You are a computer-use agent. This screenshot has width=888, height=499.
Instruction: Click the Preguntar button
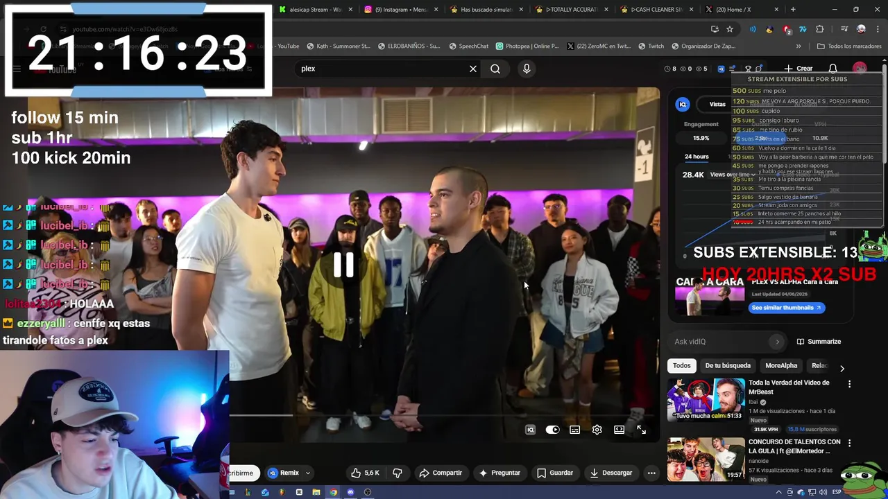point(499,473)
